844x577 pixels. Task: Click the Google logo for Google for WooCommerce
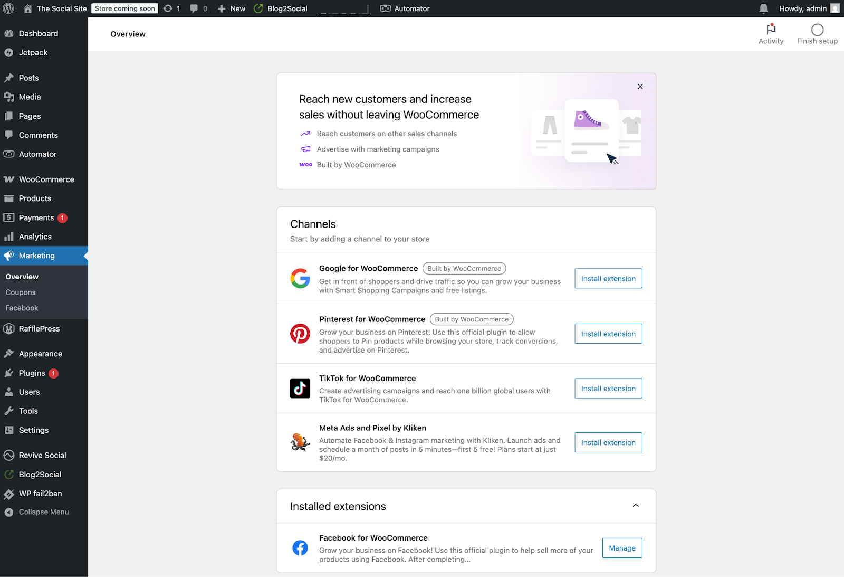(300, 279)
